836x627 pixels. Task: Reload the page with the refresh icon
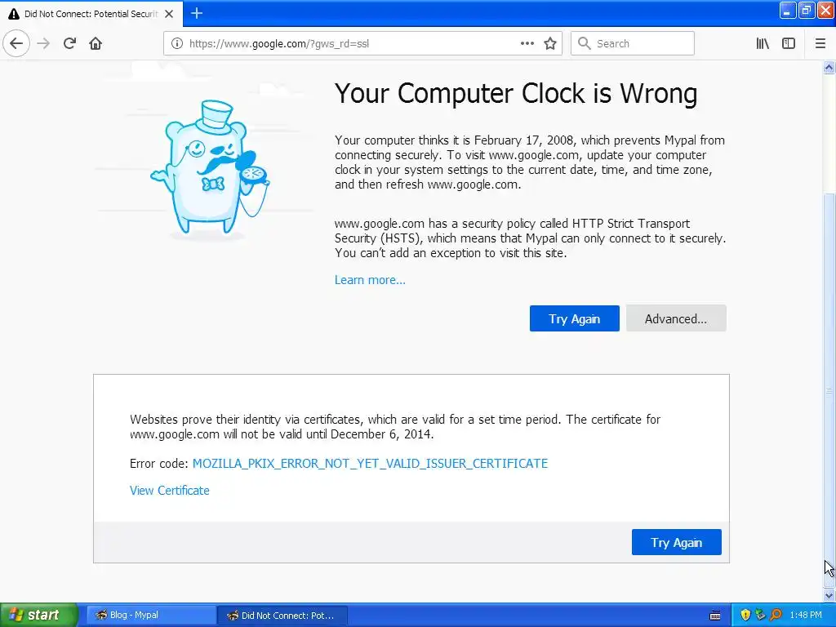69,44
